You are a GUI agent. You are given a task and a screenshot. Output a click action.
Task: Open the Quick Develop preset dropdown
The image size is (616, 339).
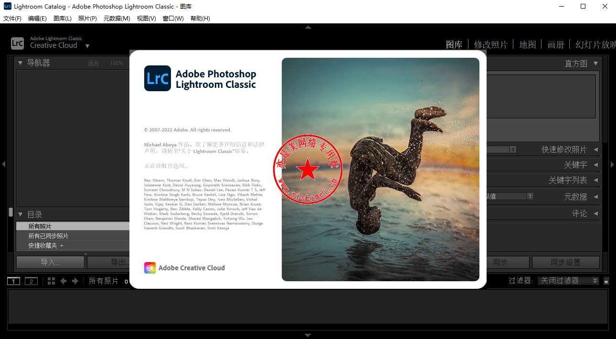point(501,149)
